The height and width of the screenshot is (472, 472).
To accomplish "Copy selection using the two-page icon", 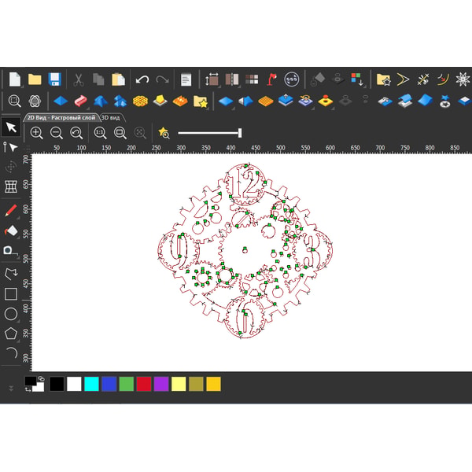I will pyautogui.click(x=98, y=79).
